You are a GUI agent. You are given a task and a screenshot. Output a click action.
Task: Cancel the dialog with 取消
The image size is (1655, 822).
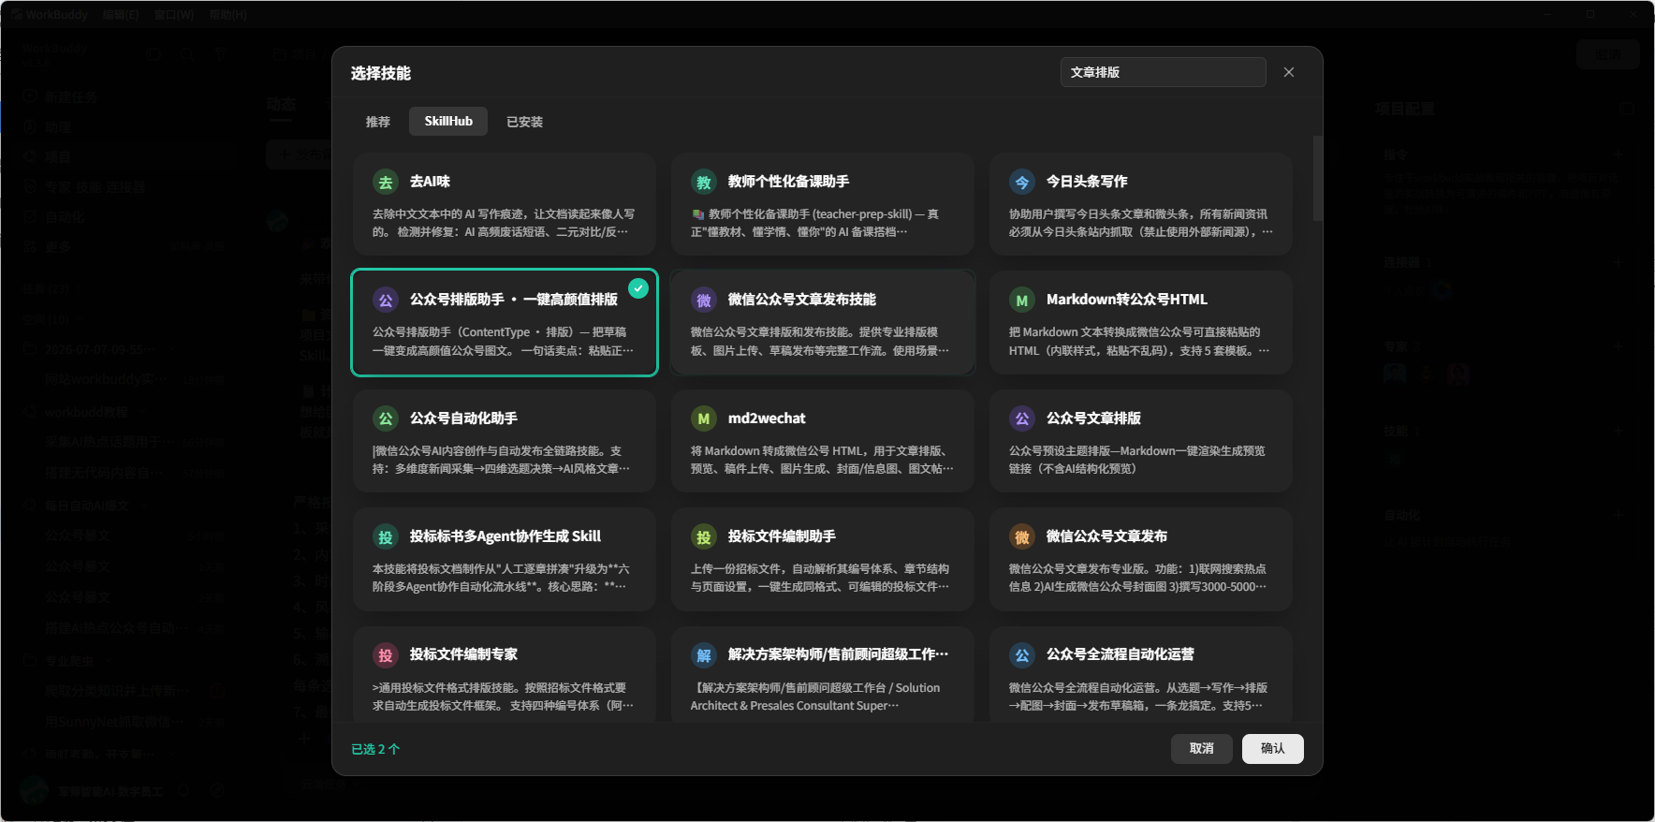[x=1202, y=748]
